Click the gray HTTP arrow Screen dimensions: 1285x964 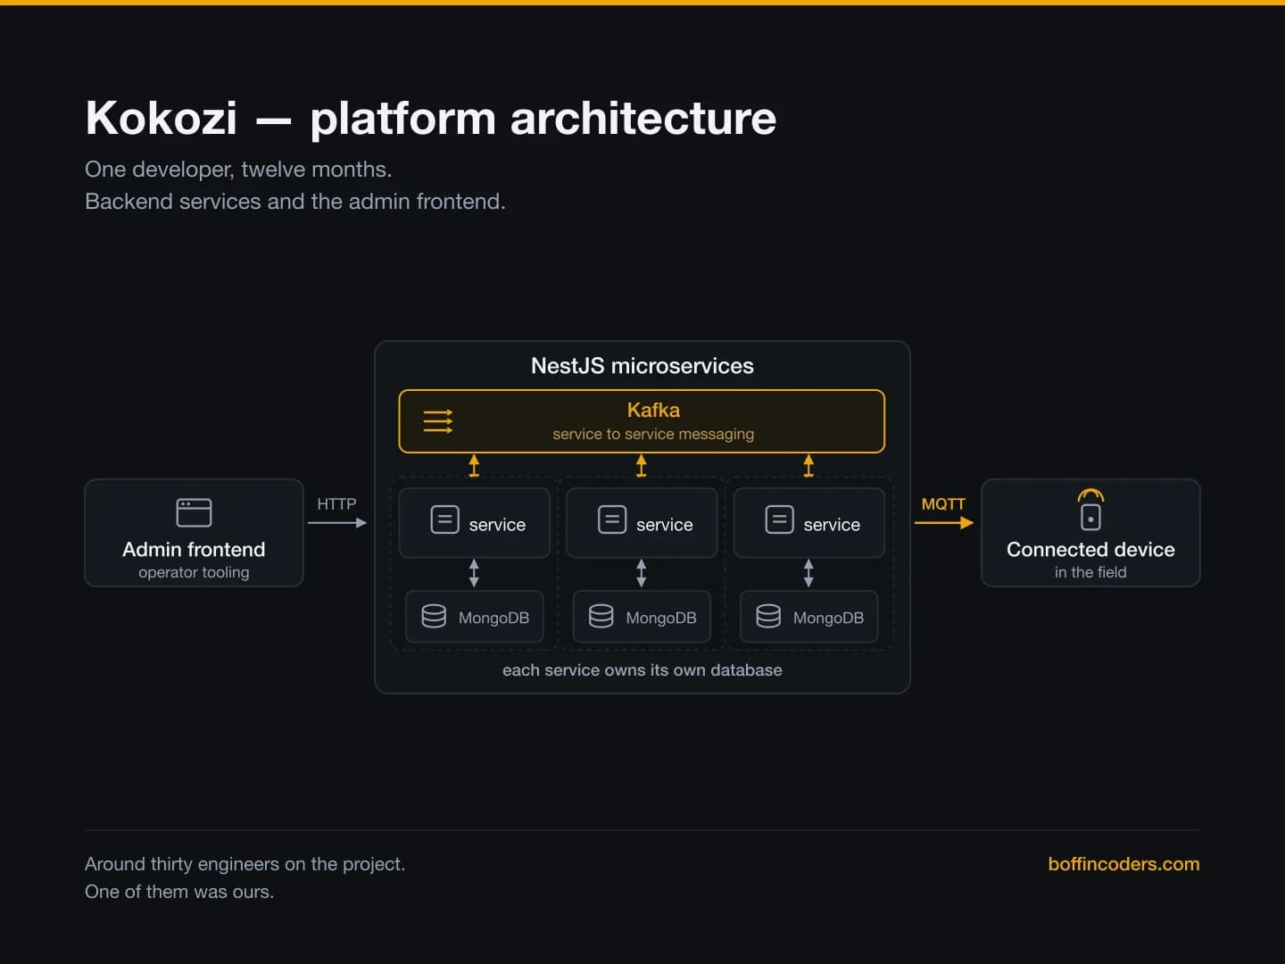pyautogui.click(x=337, y=523)
